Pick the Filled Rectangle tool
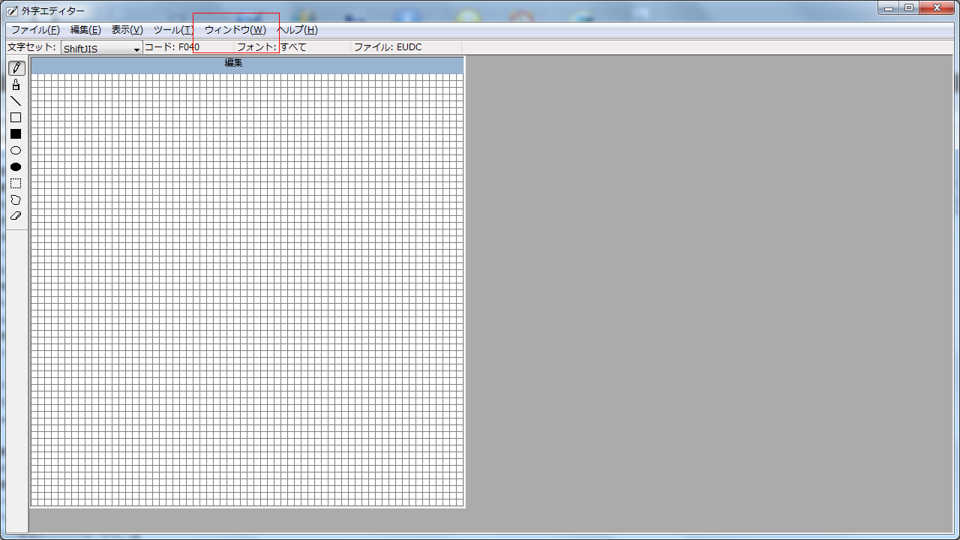Image resolution: width=960 pixels, height=540 pixels. [x=16, y=134]
